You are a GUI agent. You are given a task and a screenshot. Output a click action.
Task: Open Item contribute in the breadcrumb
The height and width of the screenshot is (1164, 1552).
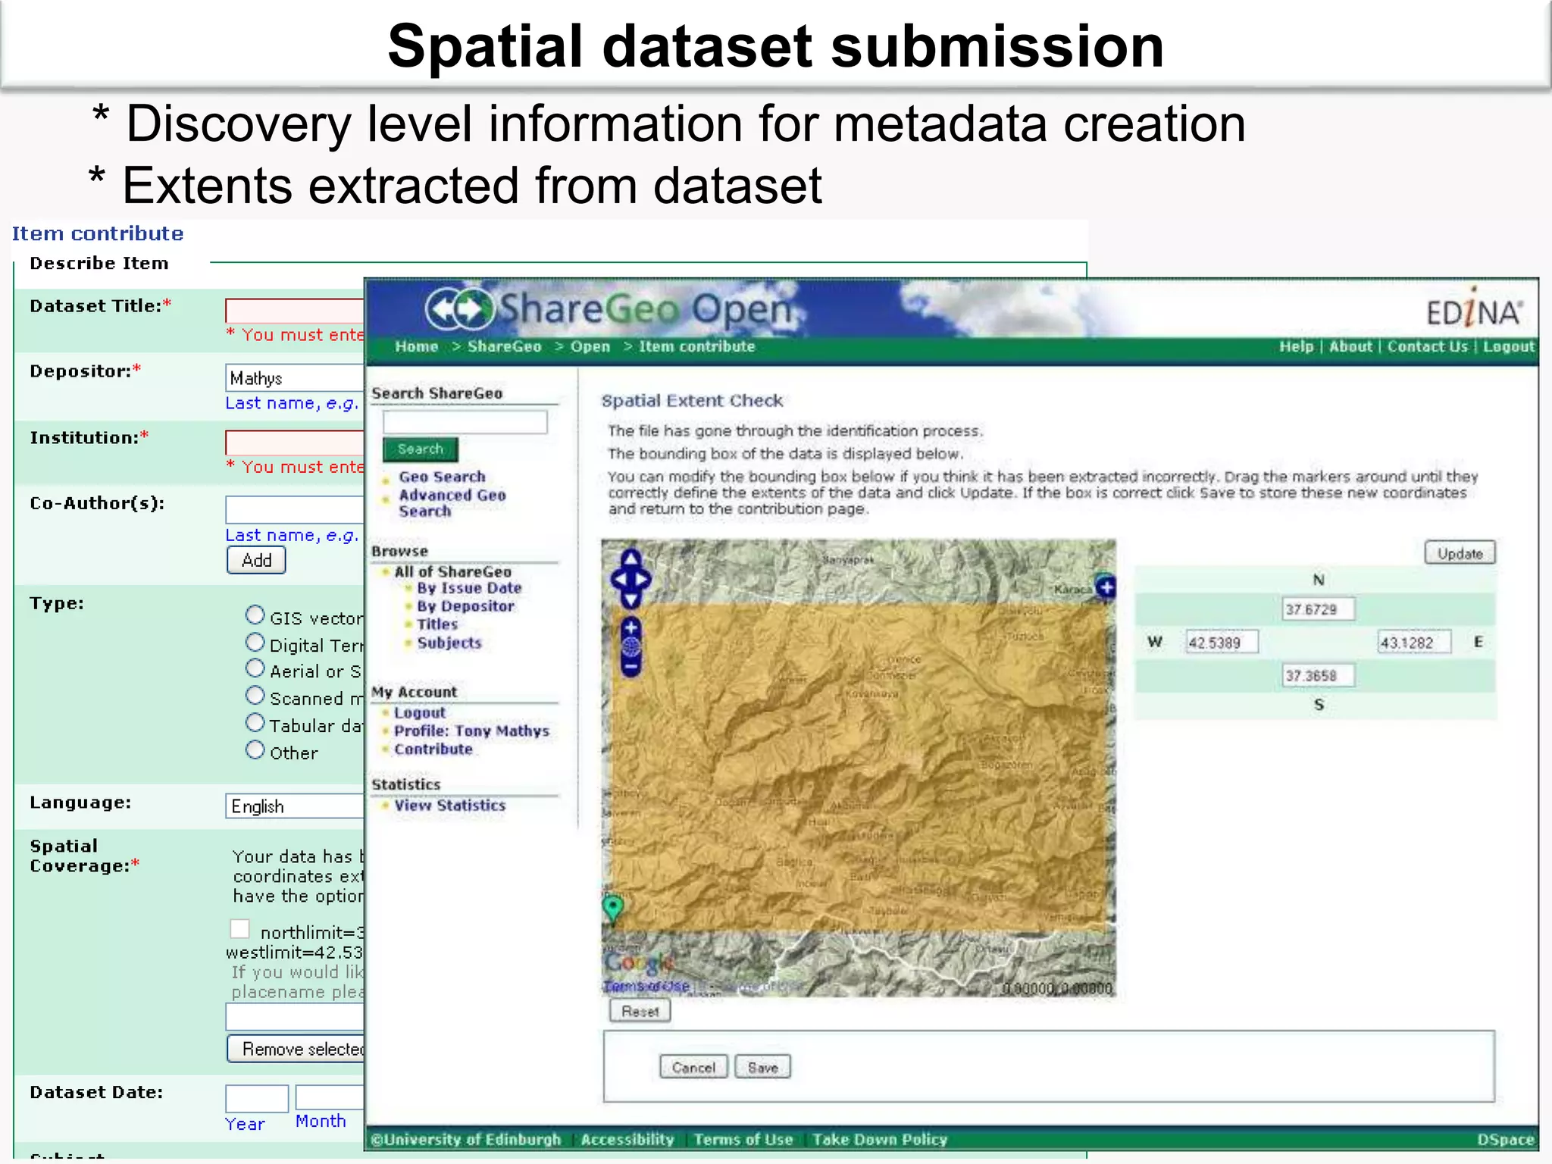tap(697, 346)
